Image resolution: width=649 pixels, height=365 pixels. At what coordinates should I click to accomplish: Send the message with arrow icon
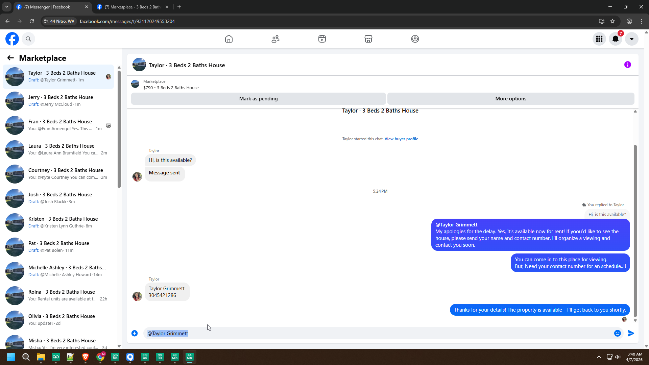coord(631,334)
